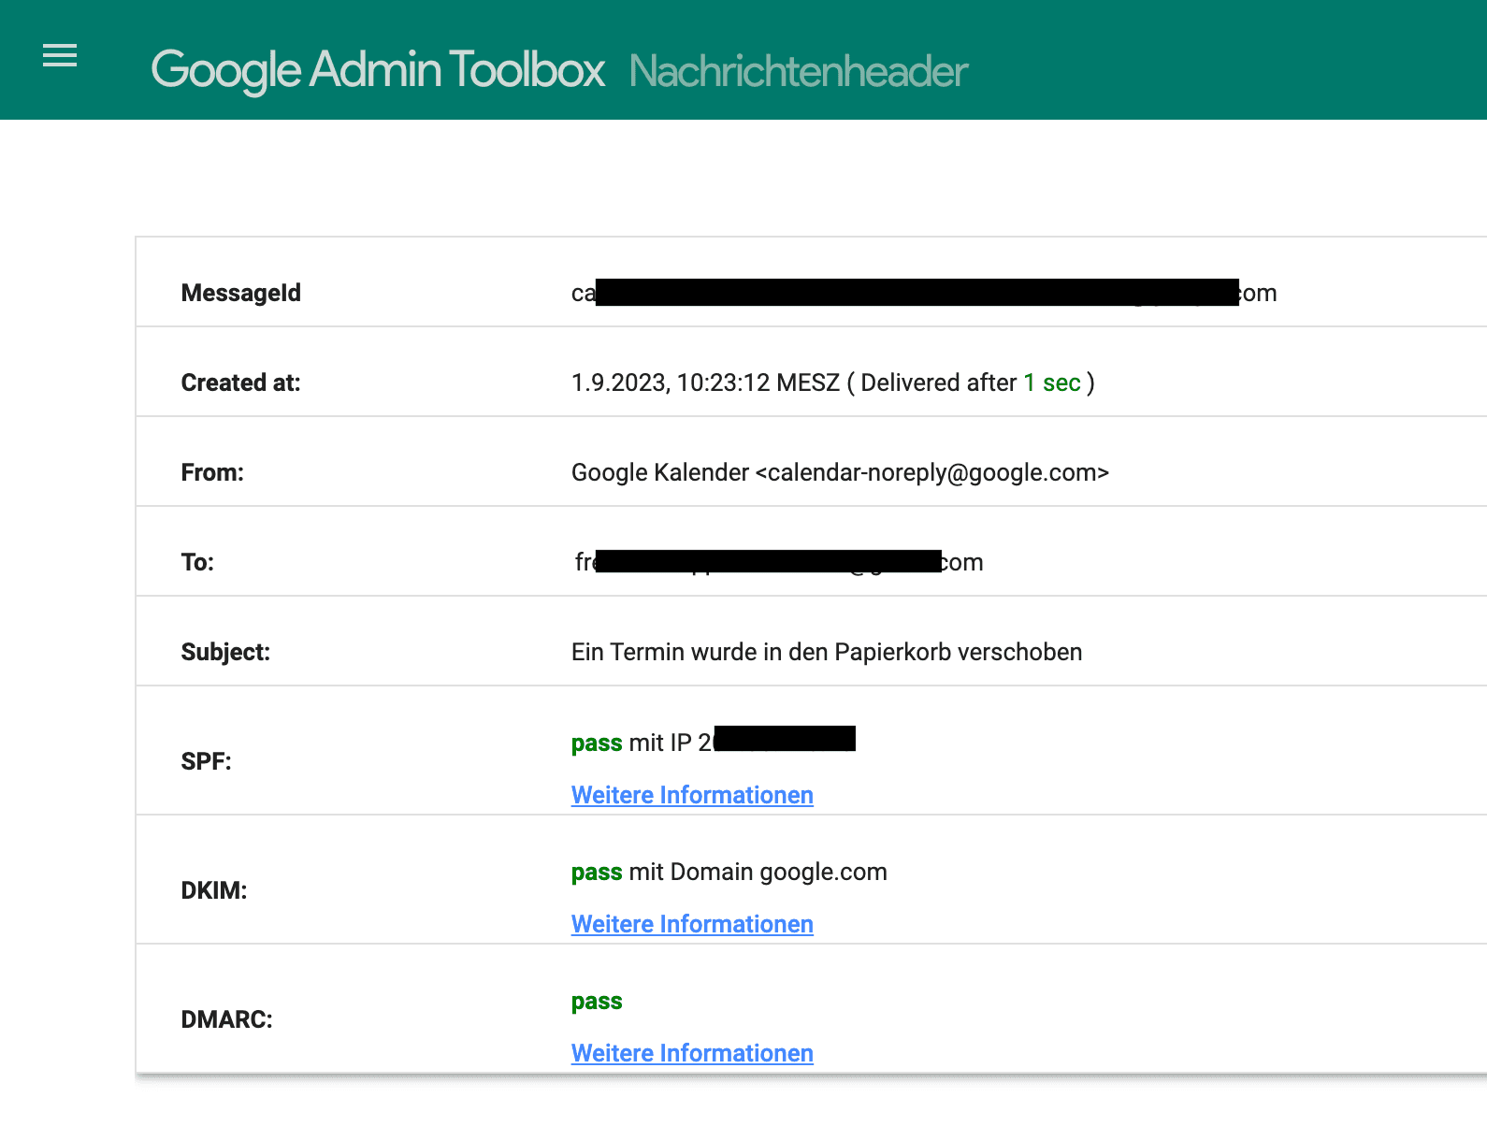Viewport: 1487px width, 1126px height.
Task: Click the subject 'Ein Termin wurde in den Papierkorb verschoben'
Action: pyautogui.click(x=827, y=652)
